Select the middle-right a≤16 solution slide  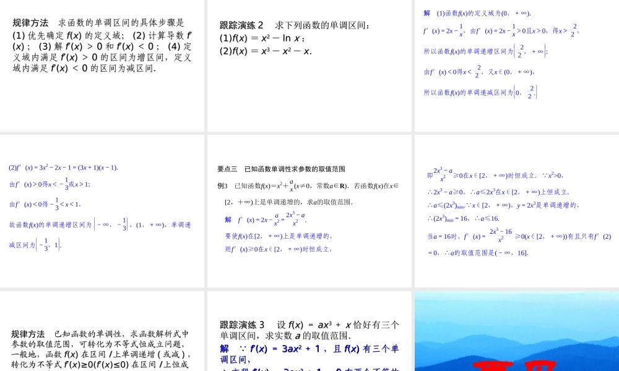[517, 210]
